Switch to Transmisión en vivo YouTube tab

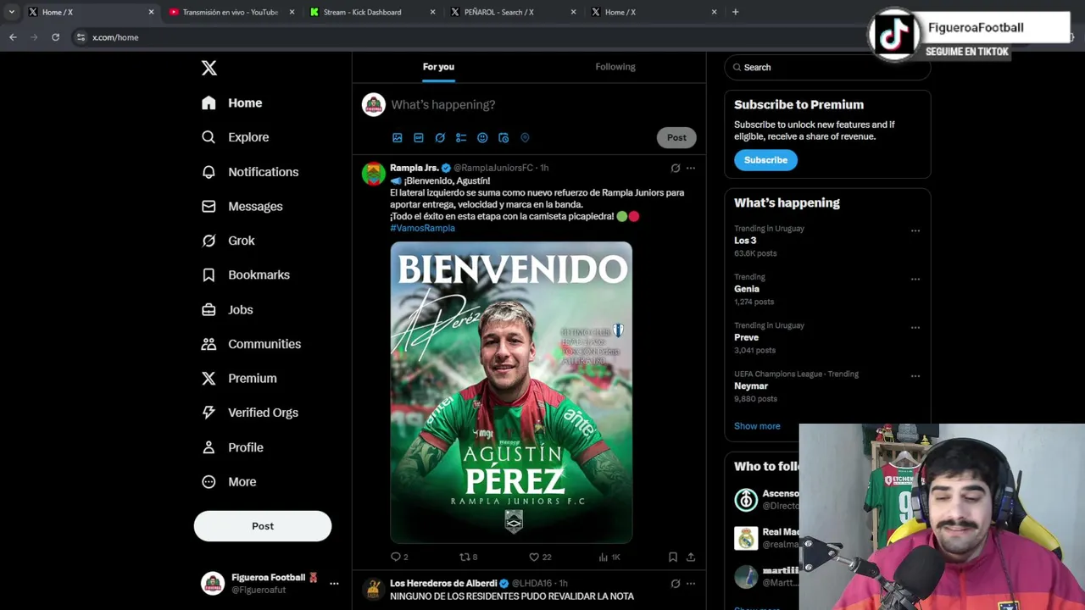231,12
